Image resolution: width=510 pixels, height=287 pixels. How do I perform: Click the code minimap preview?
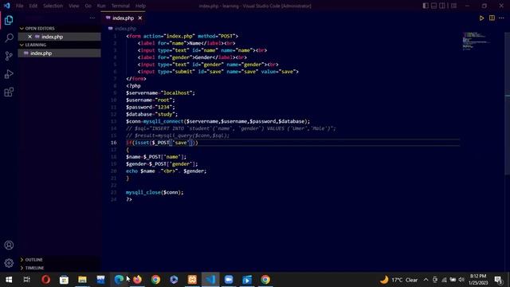[x=476, y=41]
